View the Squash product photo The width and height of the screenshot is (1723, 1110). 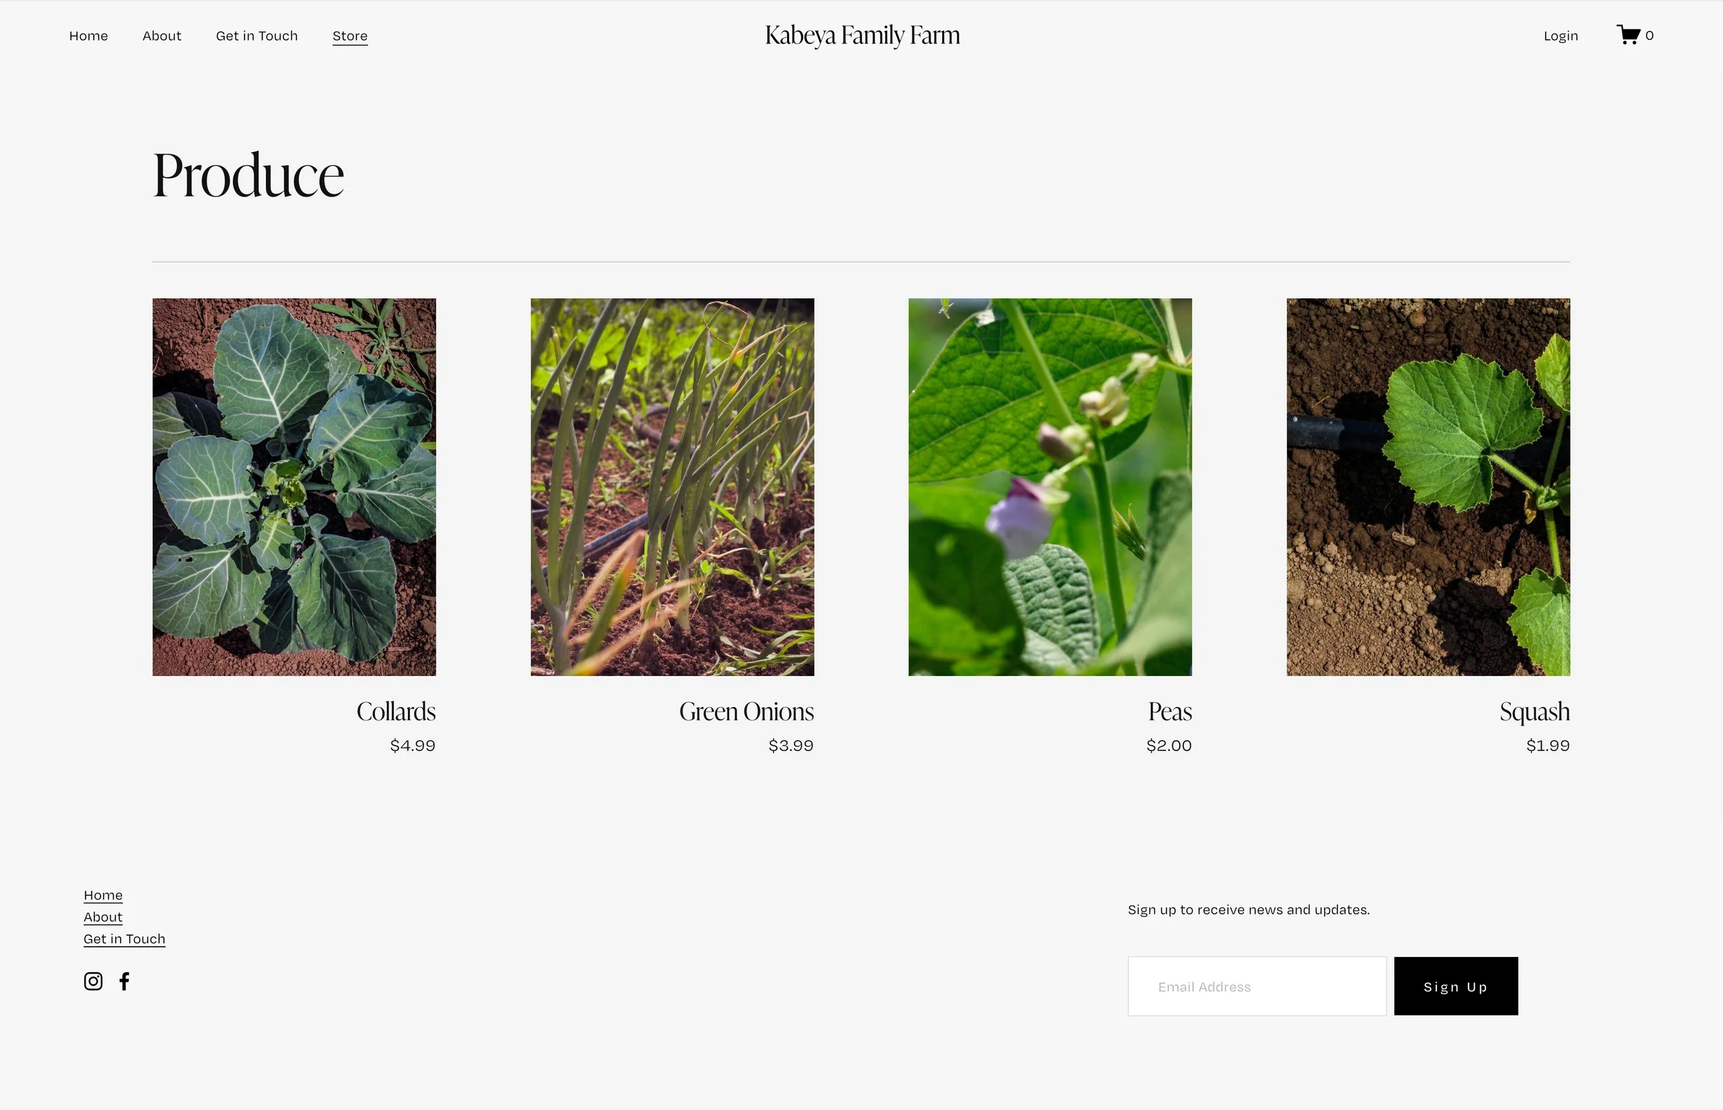point(1428,487)
